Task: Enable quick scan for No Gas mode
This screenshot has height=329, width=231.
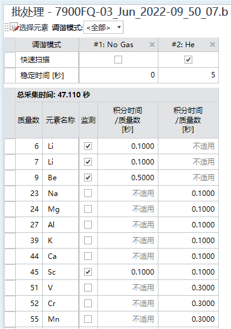Action: 118,60
